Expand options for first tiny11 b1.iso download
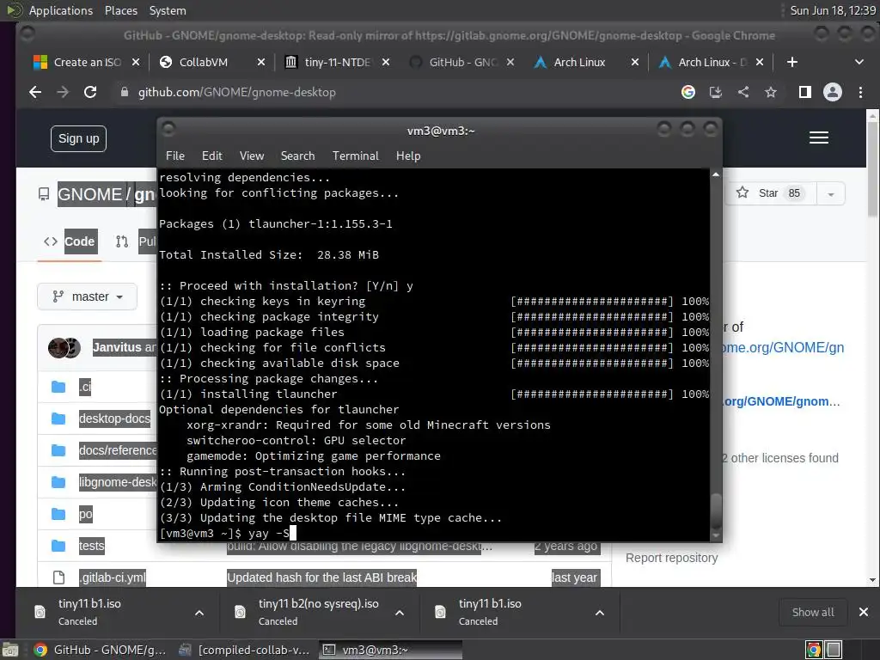The height and width of the screenshot is (660, 880). 199,613
